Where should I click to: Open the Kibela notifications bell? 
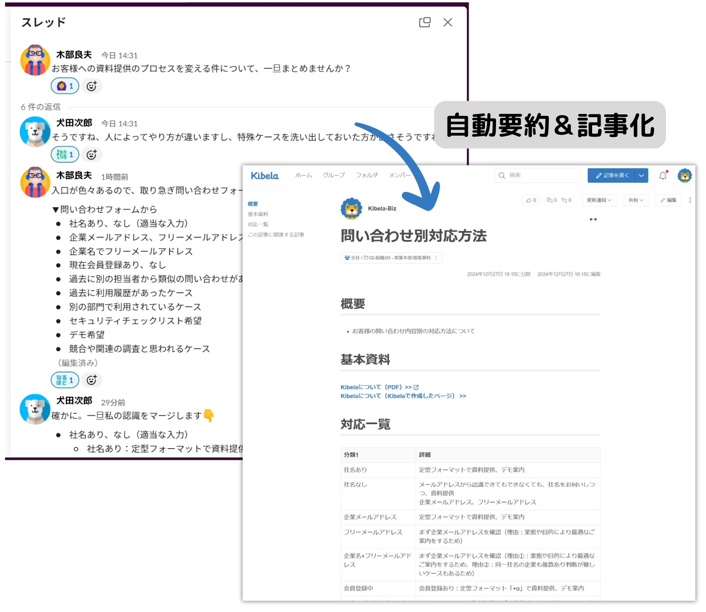pos(663,176)
